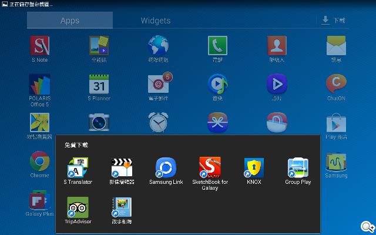Launch POLARIS Office 5

pyautogui.click(x=39, y=84)
